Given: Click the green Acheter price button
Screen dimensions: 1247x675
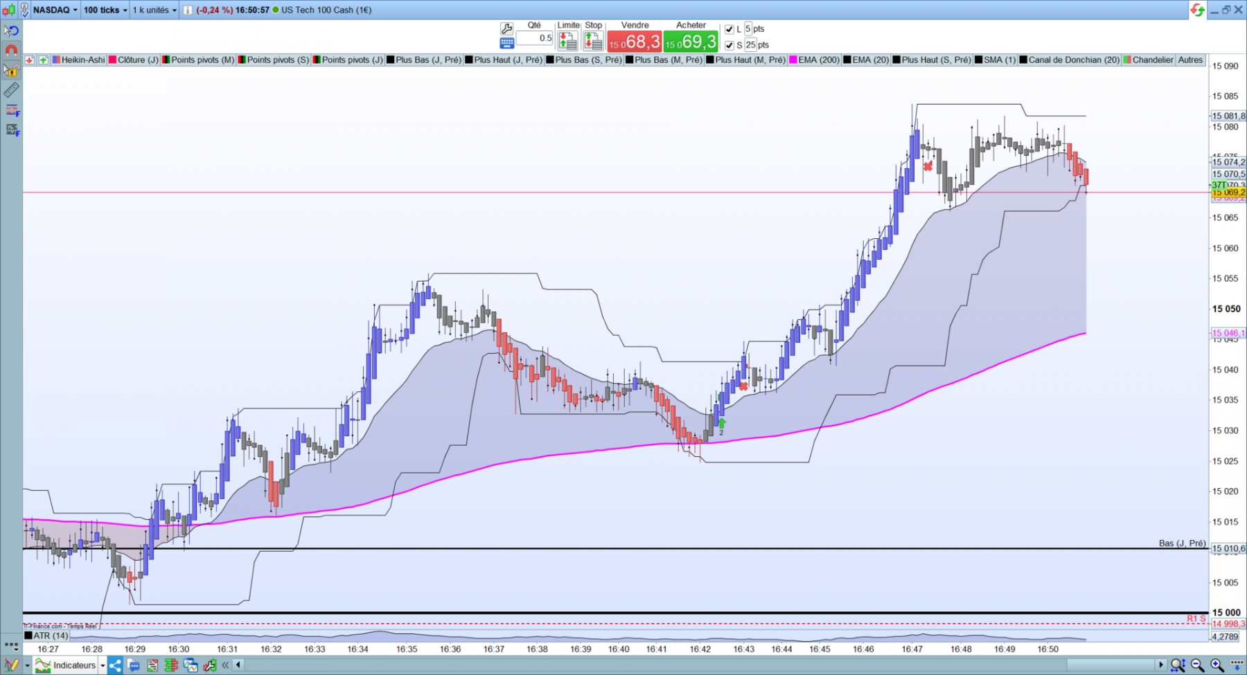Looking at the screenshot, I should pos(691,42).
